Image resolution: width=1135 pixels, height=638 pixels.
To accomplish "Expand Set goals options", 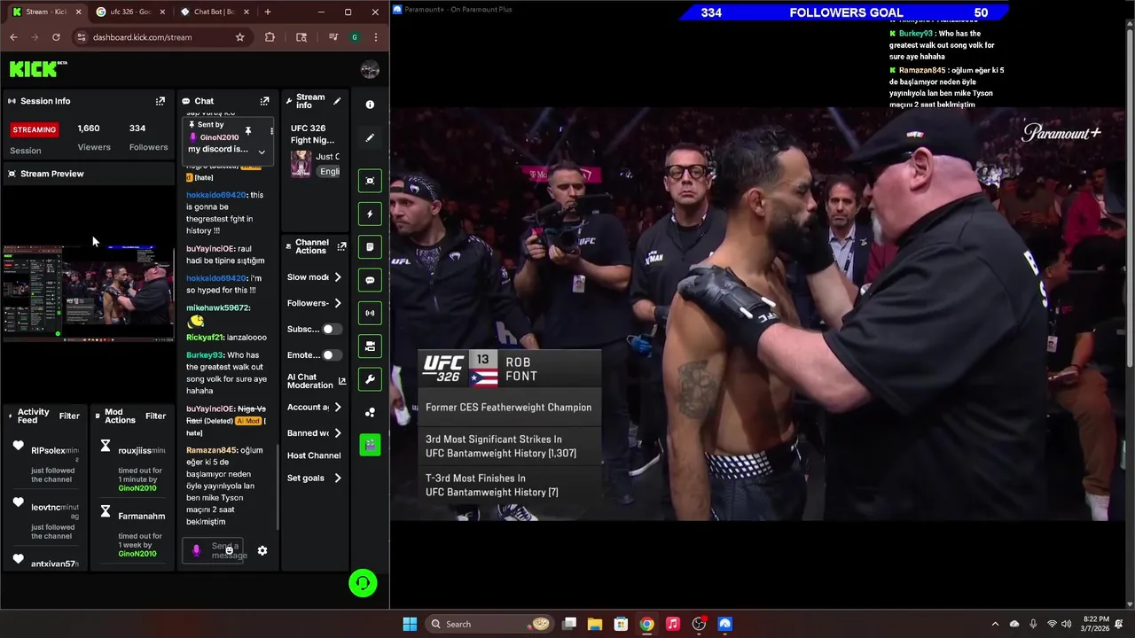I will point(337,478).
